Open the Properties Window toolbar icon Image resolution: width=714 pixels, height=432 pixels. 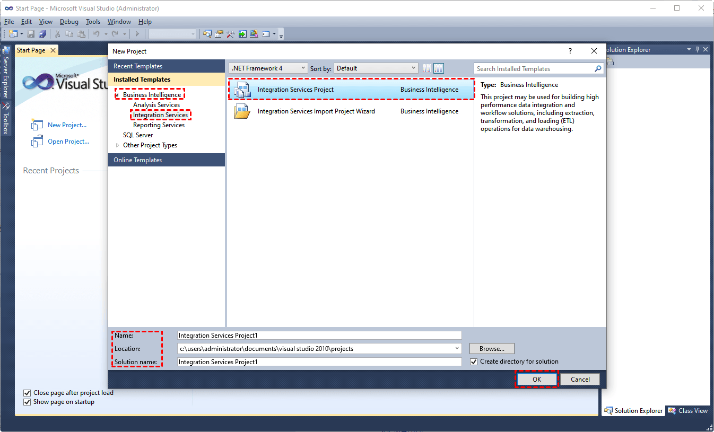point(219,34)
